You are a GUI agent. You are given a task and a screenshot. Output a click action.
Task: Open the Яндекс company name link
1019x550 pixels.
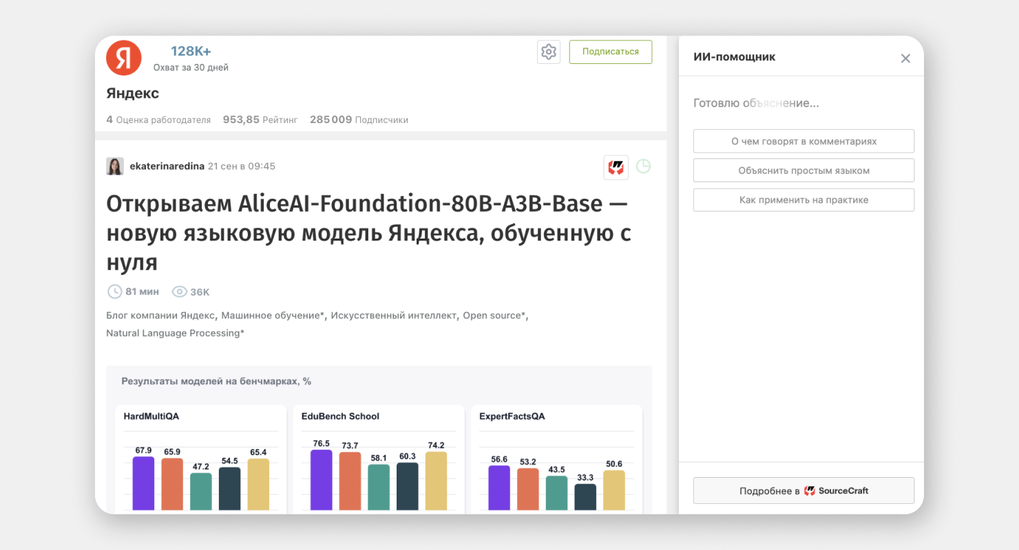pos(133,93)
